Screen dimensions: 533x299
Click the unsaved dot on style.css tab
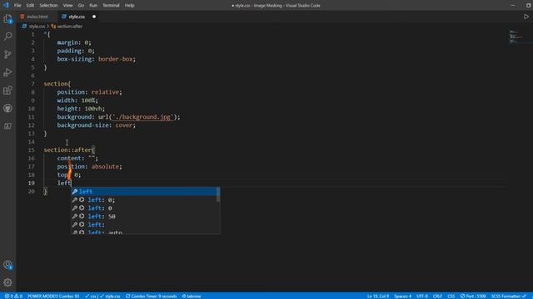click(x=94, y=17)
